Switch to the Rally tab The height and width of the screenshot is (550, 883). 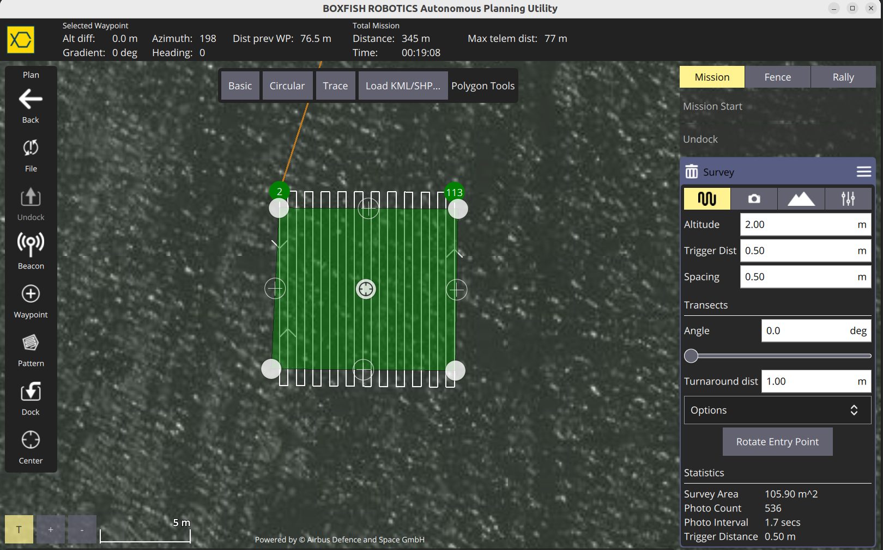(843, 77)
